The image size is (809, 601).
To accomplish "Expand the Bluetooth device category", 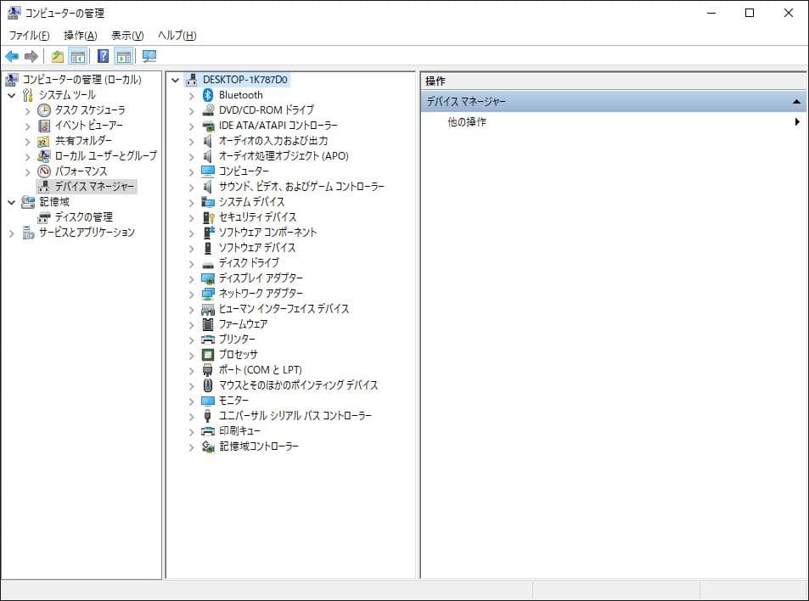I will point(190,94).
